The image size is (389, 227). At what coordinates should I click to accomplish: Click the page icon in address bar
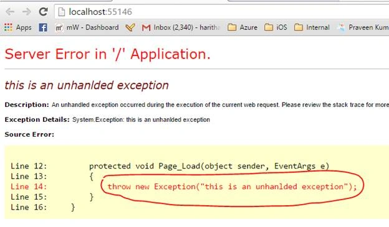(x=61, y=12)
